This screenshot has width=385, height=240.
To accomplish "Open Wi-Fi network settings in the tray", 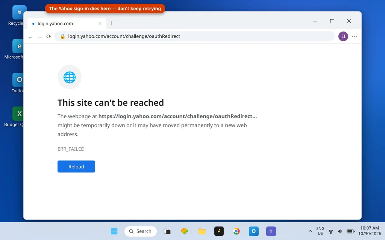I will click(331, 231).
